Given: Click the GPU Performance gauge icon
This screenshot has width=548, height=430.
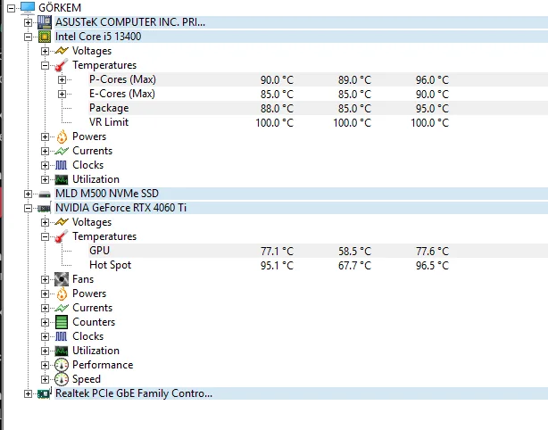Looking at the screenshot, I should point(62,365).
